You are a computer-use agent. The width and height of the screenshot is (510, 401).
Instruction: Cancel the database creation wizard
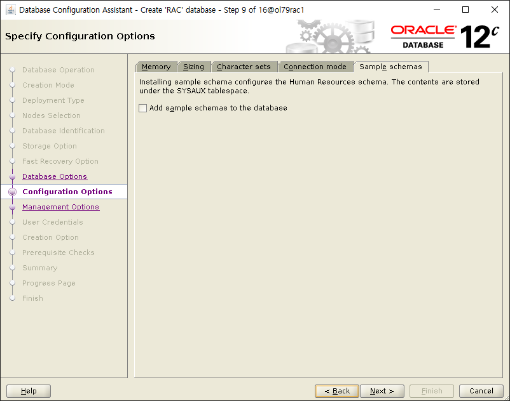tap(481, 391)
